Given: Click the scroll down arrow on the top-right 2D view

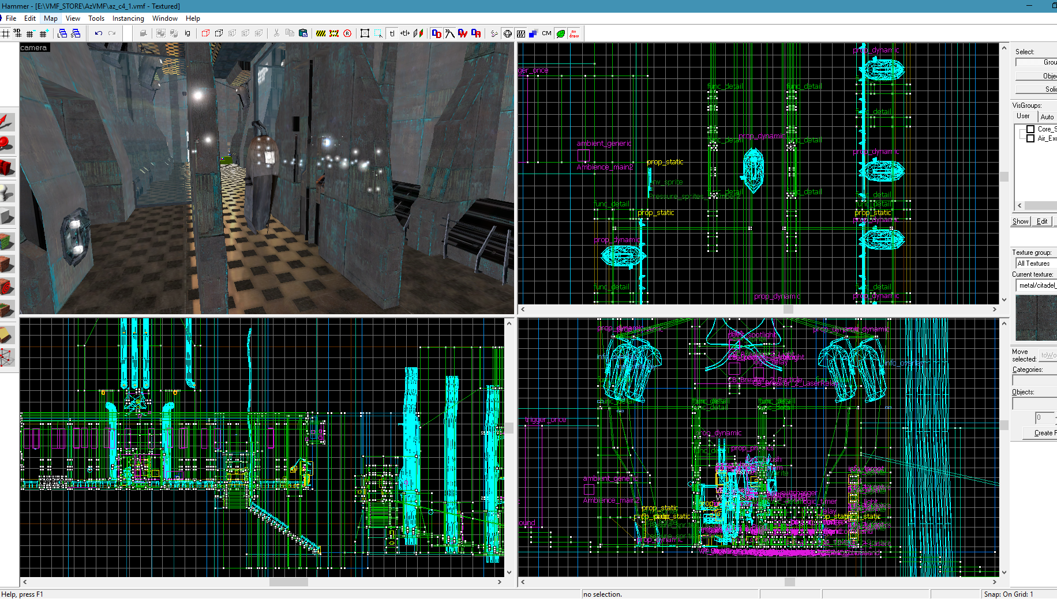Looking at the screenshot, I should (x=1004, y=299).
